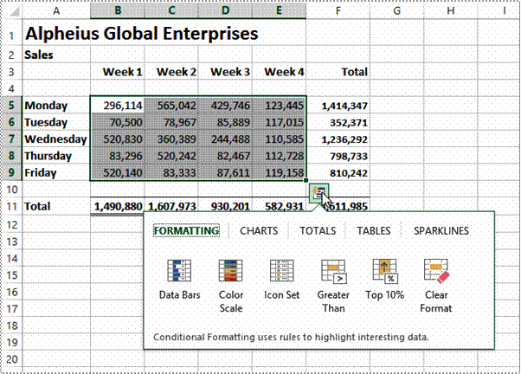The width and height of the screenshot is (521, 374).
Task: Click the Alpheius Global Enterprises title cell
Action: [x=142, y=33]
